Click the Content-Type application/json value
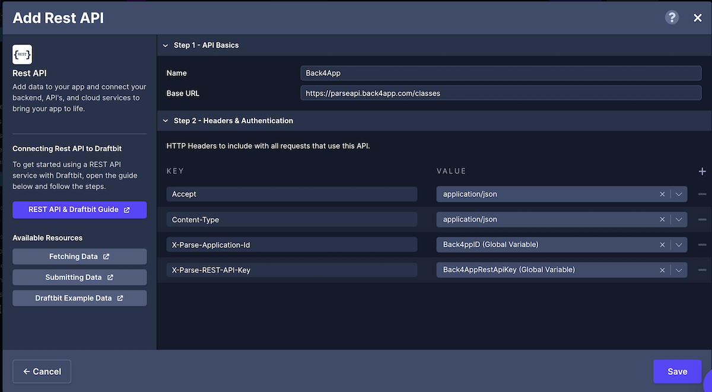Screen dimensions: 712x392 [x=470, y=219]
